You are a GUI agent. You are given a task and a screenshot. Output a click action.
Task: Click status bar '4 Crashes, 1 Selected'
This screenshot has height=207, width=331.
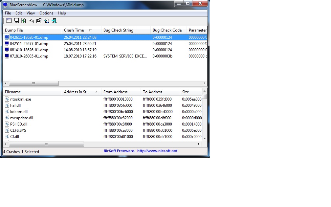click(x=21, y=152)
